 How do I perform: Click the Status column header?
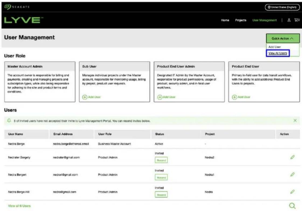point(159,134)
